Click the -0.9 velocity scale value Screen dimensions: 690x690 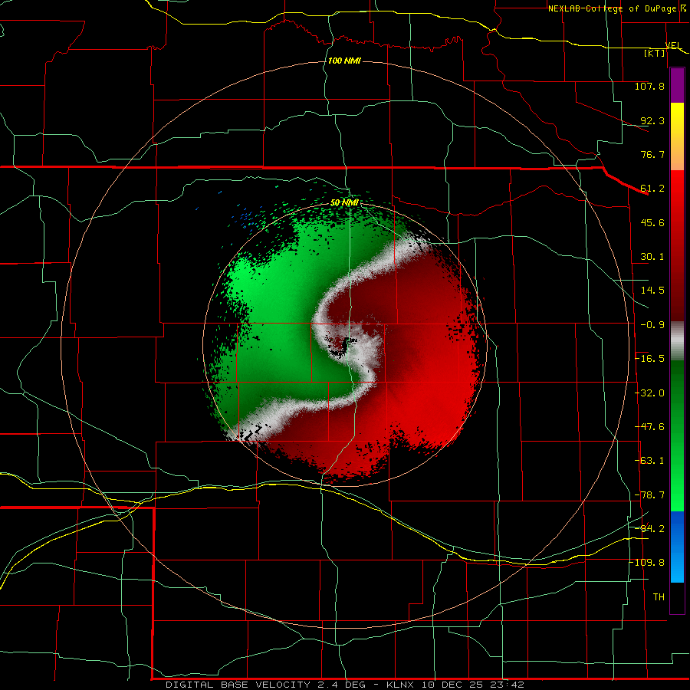(652, 325)
